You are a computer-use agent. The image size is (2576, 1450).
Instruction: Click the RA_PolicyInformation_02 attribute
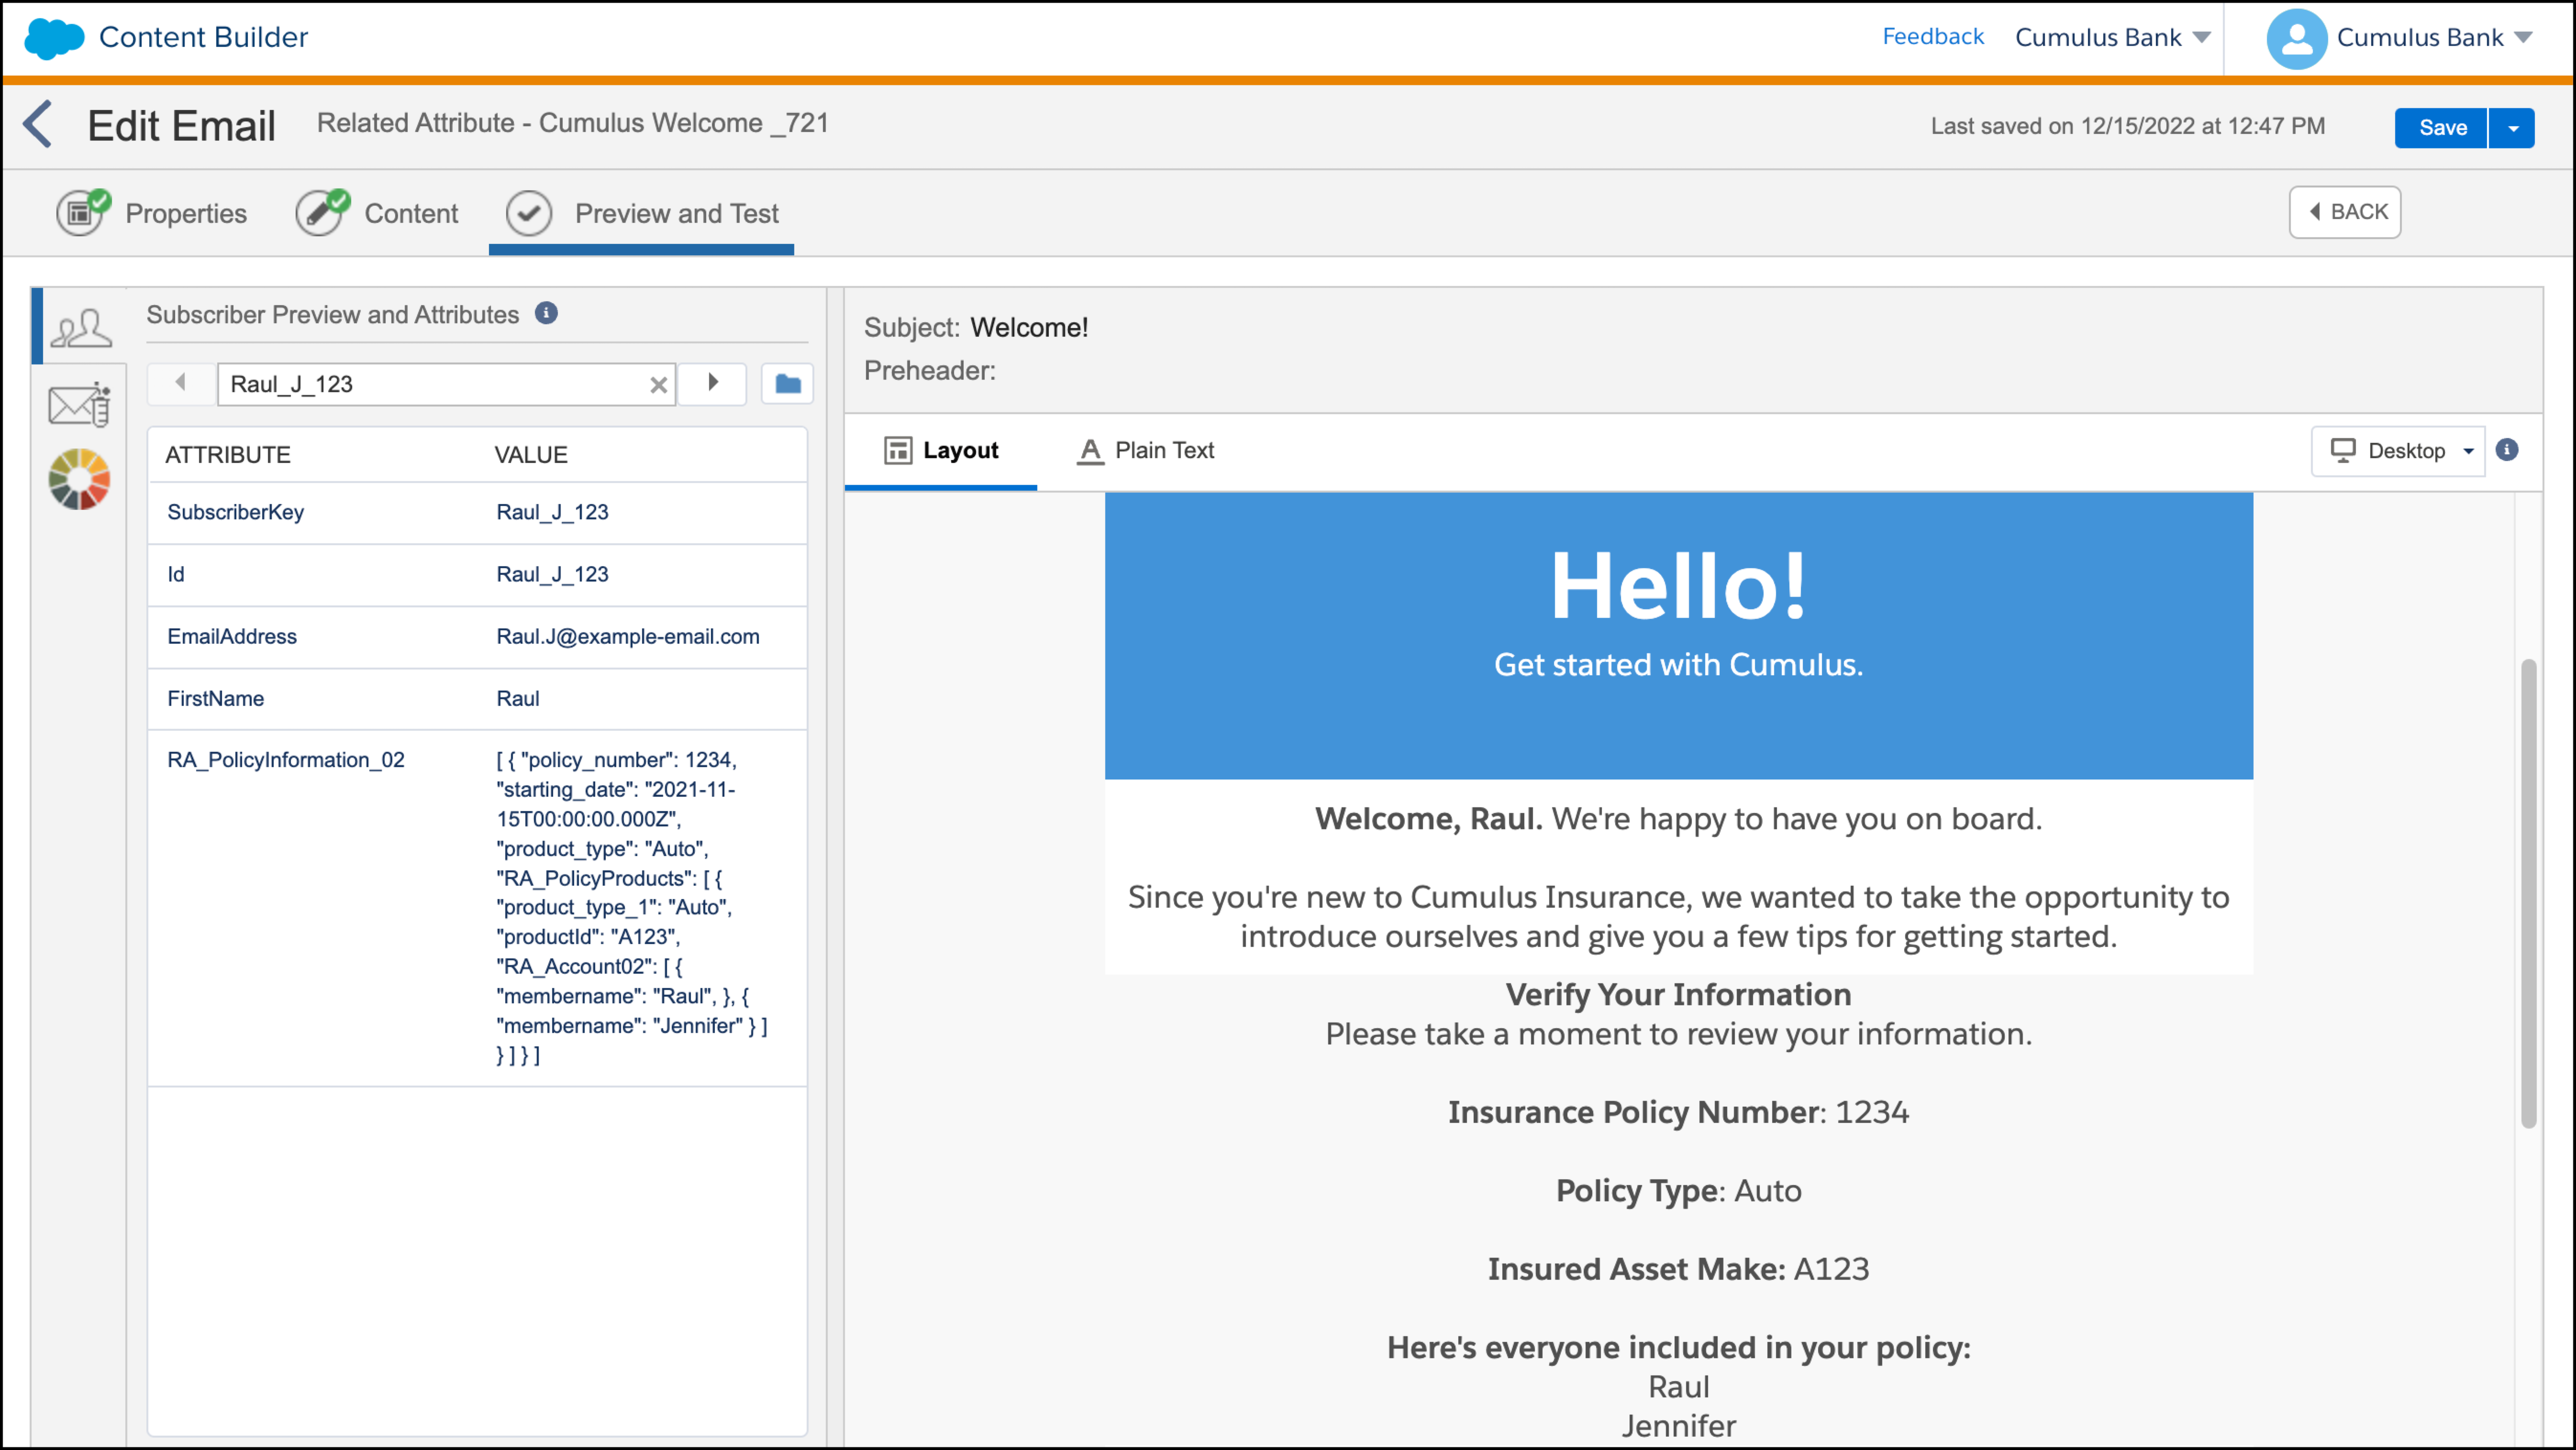286,760
